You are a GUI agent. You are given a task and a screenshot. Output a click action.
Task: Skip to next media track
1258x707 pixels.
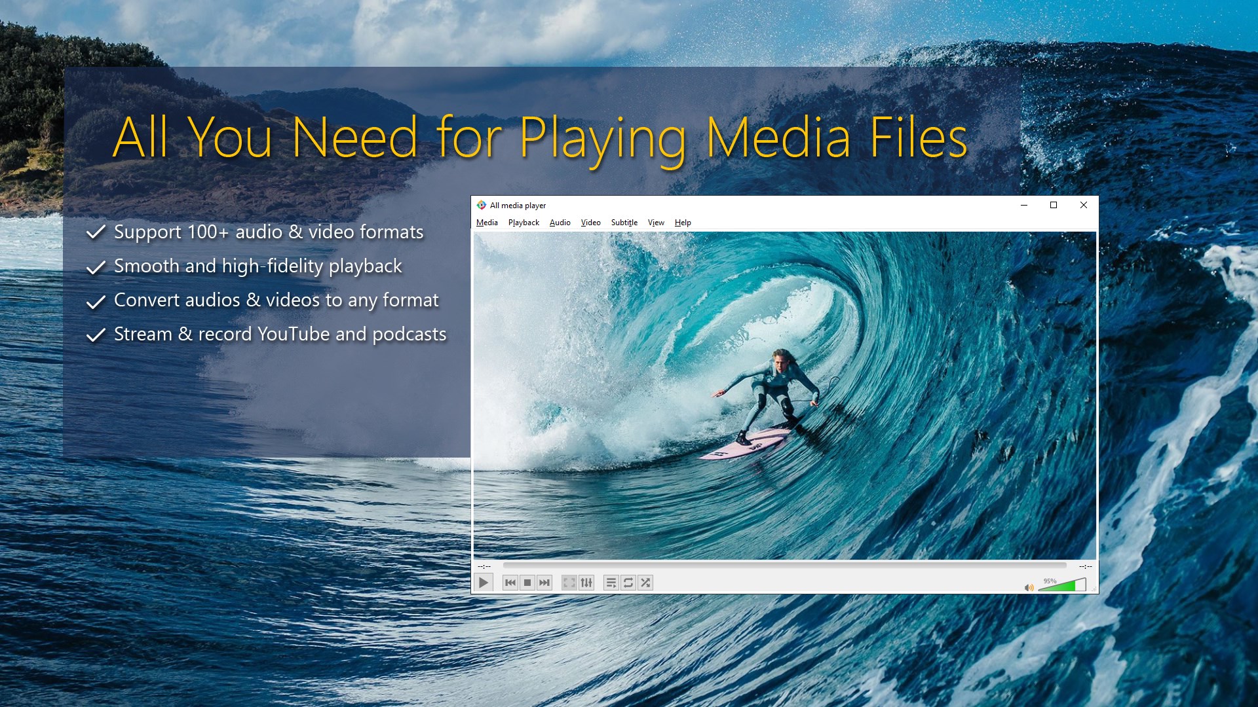544,583
